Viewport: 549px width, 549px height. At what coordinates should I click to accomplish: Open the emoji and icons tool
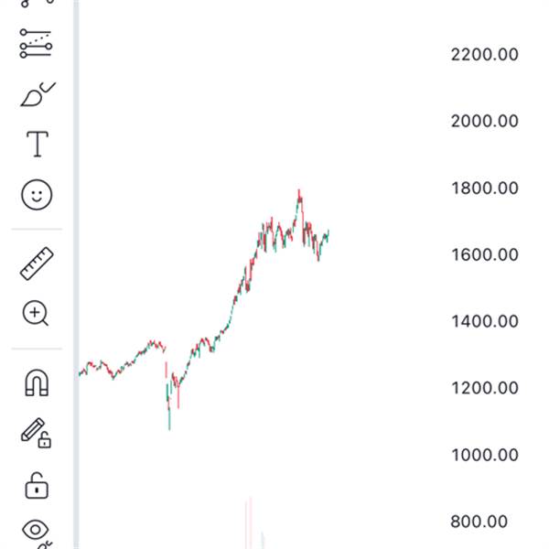coord(37,194)
